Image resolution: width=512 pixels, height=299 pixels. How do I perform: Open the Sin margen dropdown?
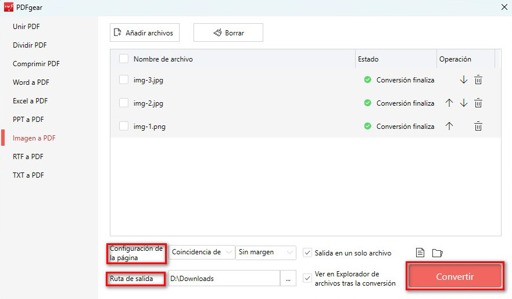266,253
